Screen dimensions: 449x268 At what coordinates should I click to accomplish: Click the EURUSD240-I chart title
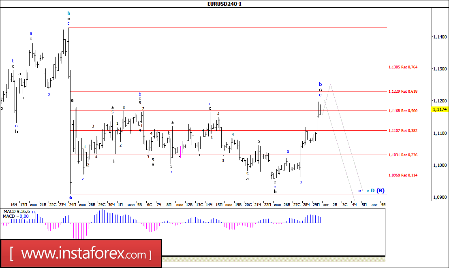[224, 4]
